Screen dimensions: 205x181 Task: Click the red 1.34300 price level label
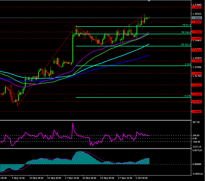197,50
